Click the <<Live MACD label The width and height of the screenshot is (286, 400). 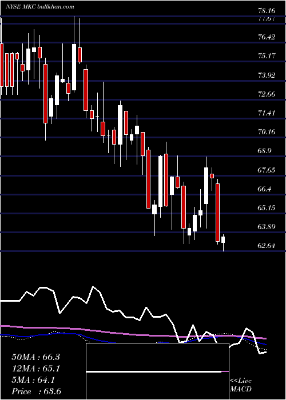click(x=241, y=385)
